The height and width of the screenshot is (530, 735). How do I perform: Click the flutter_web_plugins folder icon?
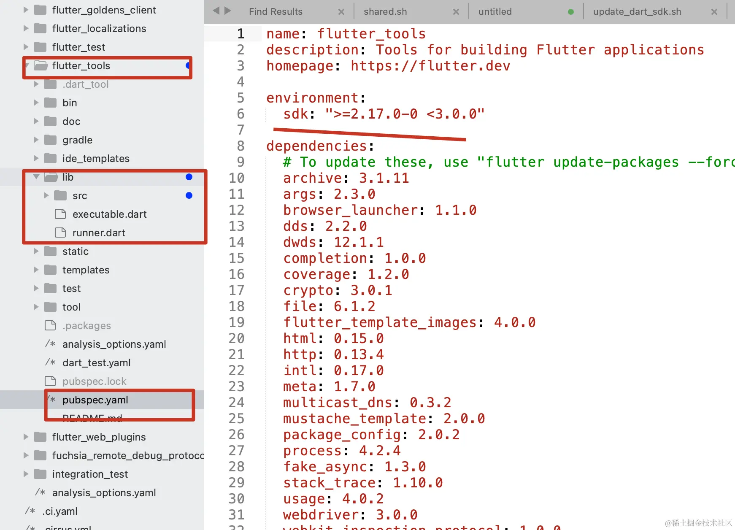click(x=40, y=437)
